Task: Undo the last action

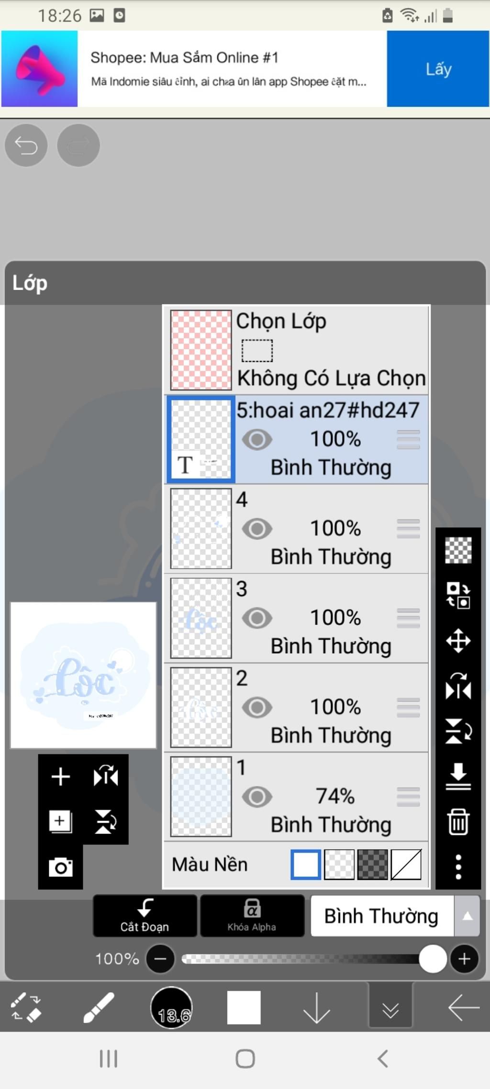Action: [x=26, y=145]
